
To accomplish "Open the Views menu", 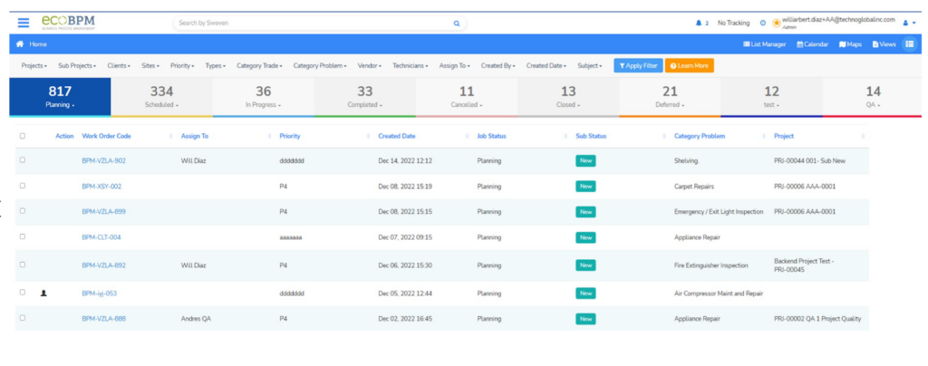I will 884,44.
